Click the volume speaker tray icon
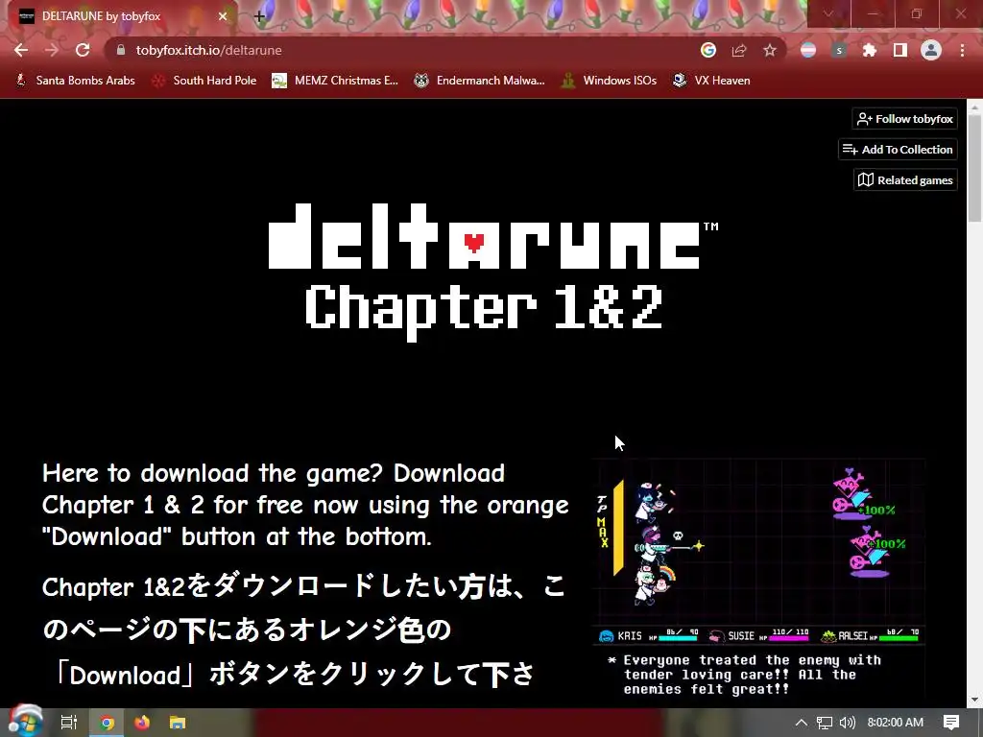Image resolution: width=983 pixels, height=737 pixels. click(x=848, y=723)
